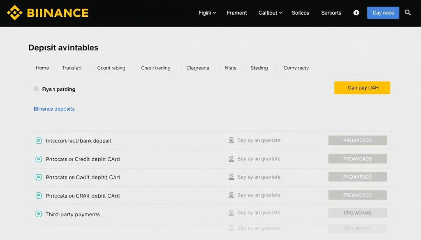
Task: Open the Frement menu item
Action: (x=237, y=13)
